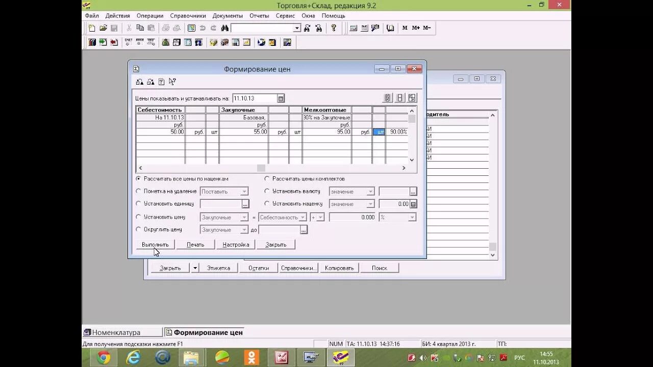
Task: Open the 'Отчеты' menu
Action: tap(259, 16)
